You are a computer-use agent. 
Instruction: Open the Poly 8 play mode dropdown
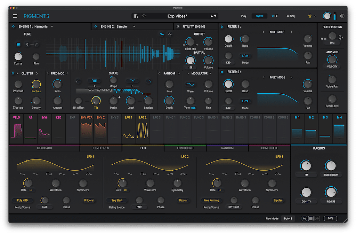[288, 219]
